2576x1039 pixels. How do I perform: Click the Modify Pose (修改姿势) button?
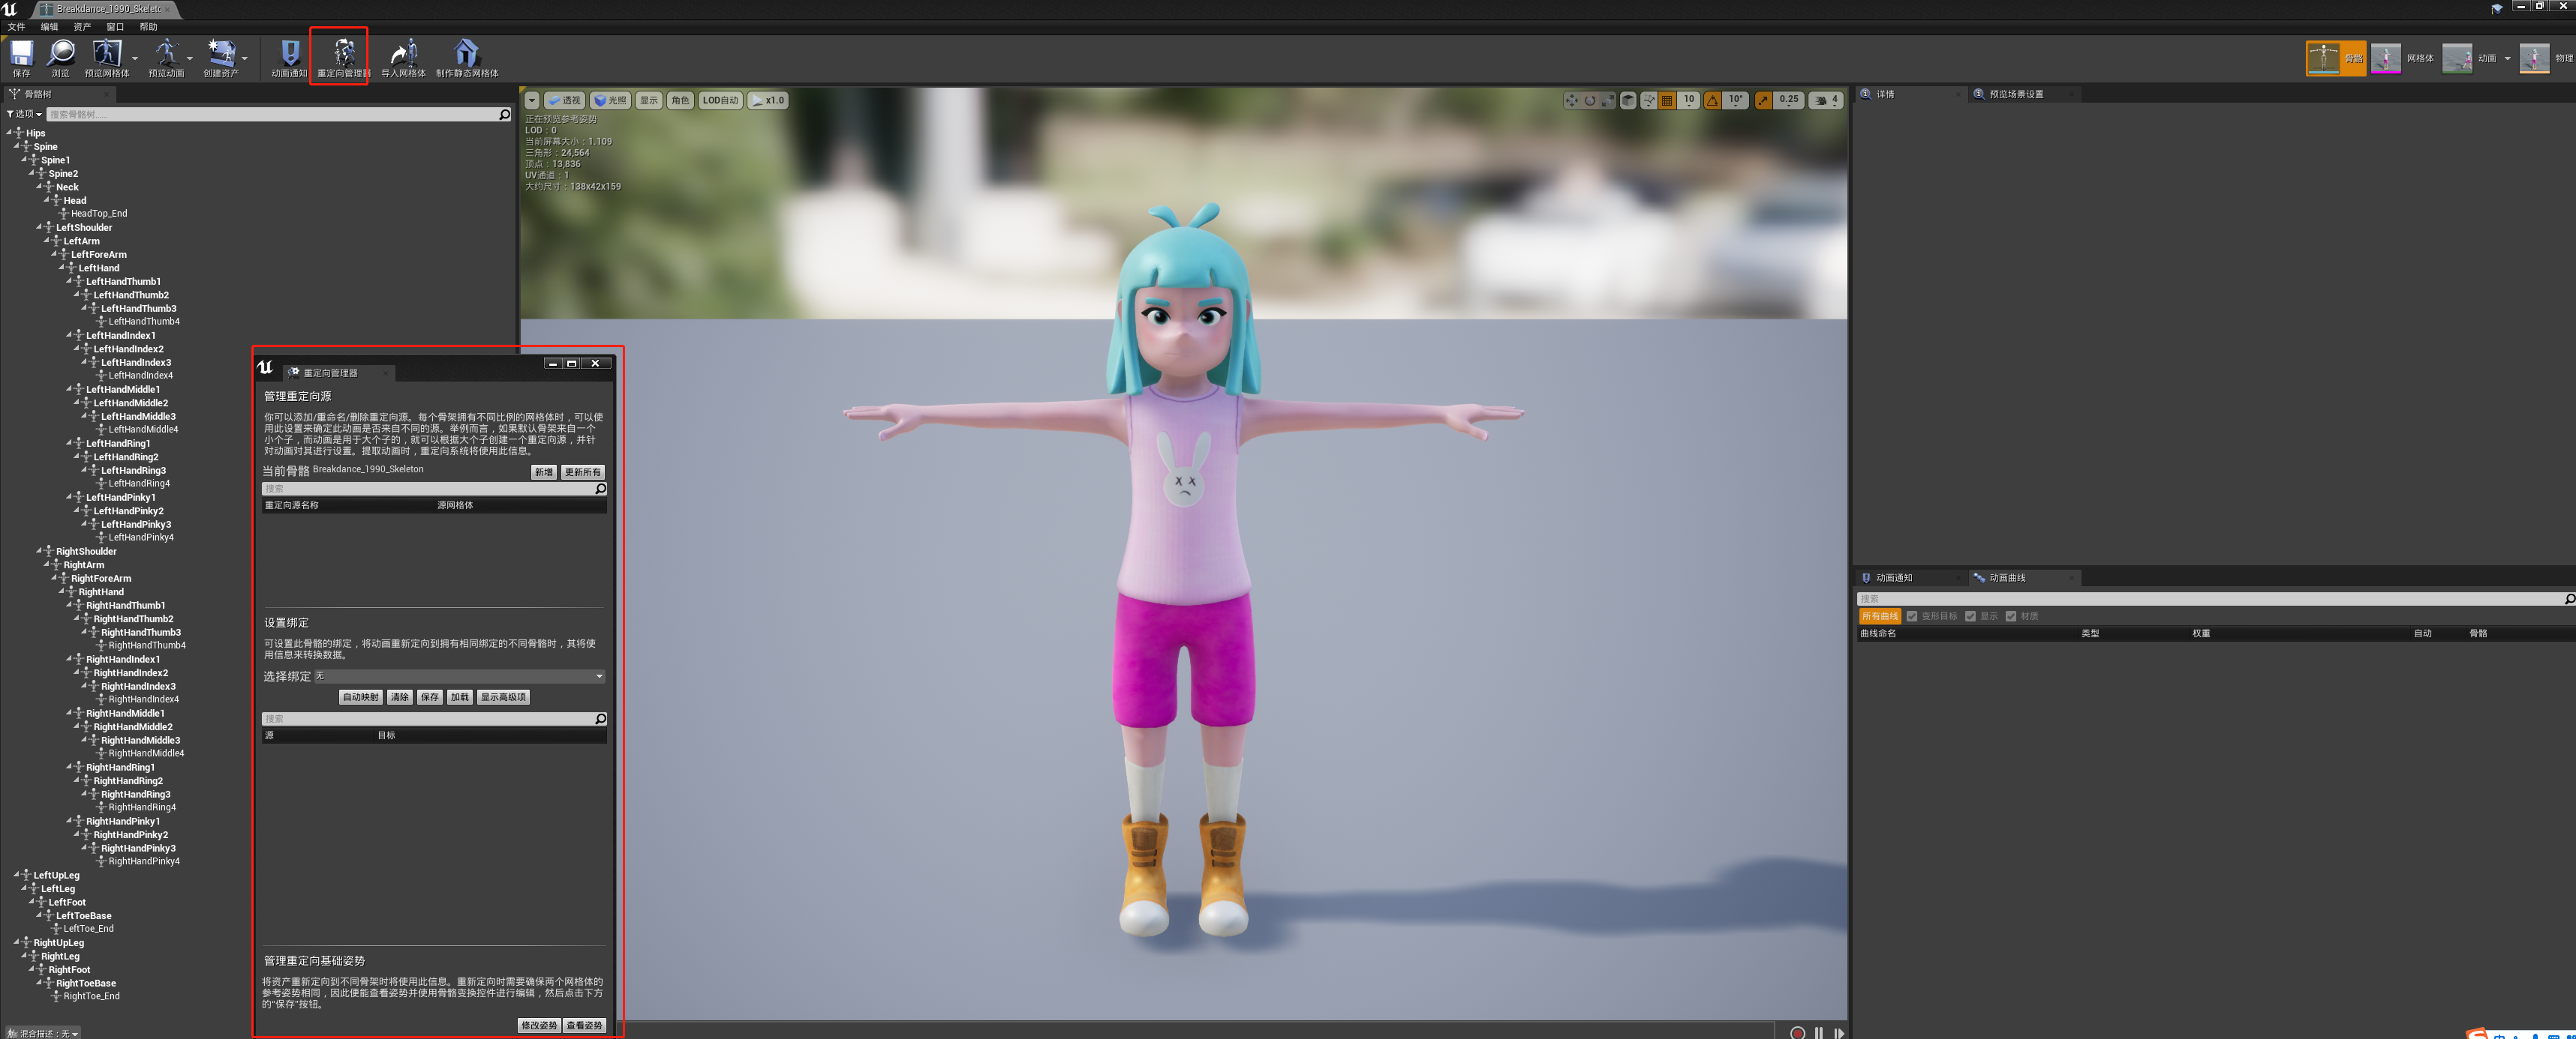pos(538,1025)
